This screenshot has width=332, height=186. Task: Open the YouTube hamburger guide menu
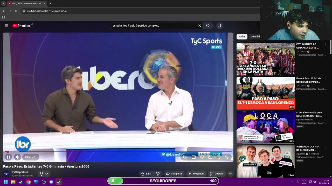coord(6,26)
